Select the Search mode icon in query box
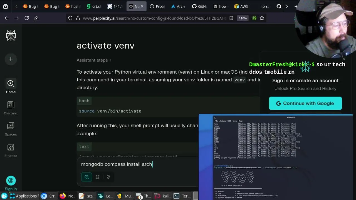This screenshot has height=200, width=356. click(87, 177)
